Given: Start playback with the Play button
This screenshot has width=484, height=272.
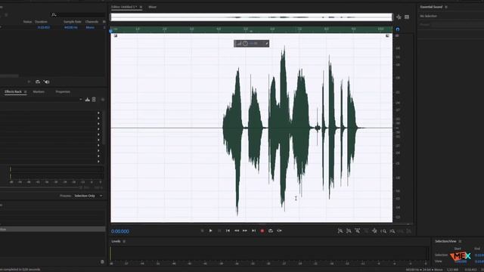Looking at the screenshot, I should tap(210, 230).
